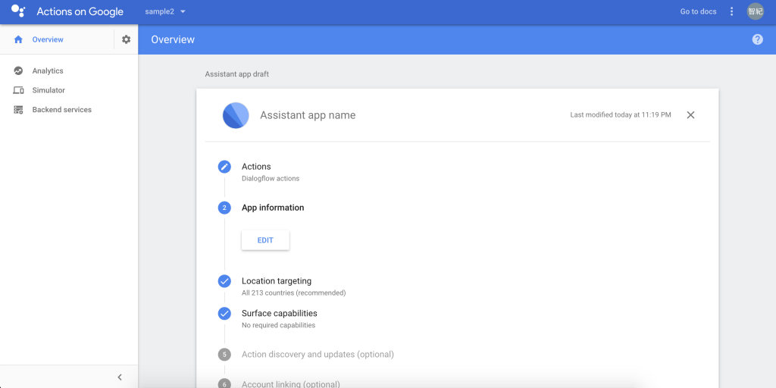Open the Surface capabilities step
This screenshot has width=776, height=388.
(279, 314)
